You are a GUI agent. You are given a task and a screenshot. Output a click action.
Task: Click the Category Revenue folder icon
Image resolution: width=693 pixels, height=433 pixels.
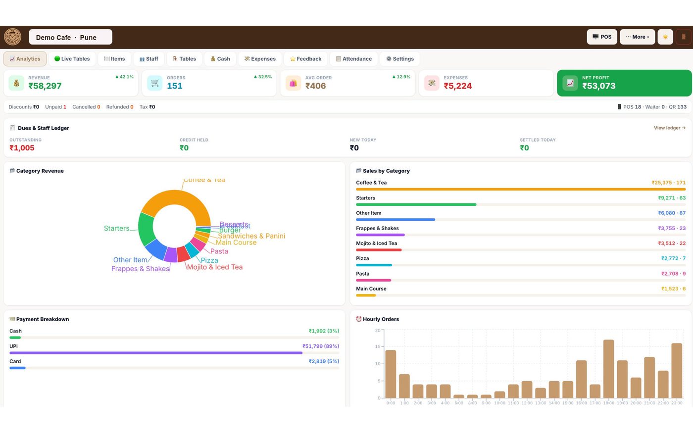click(12, 171)
